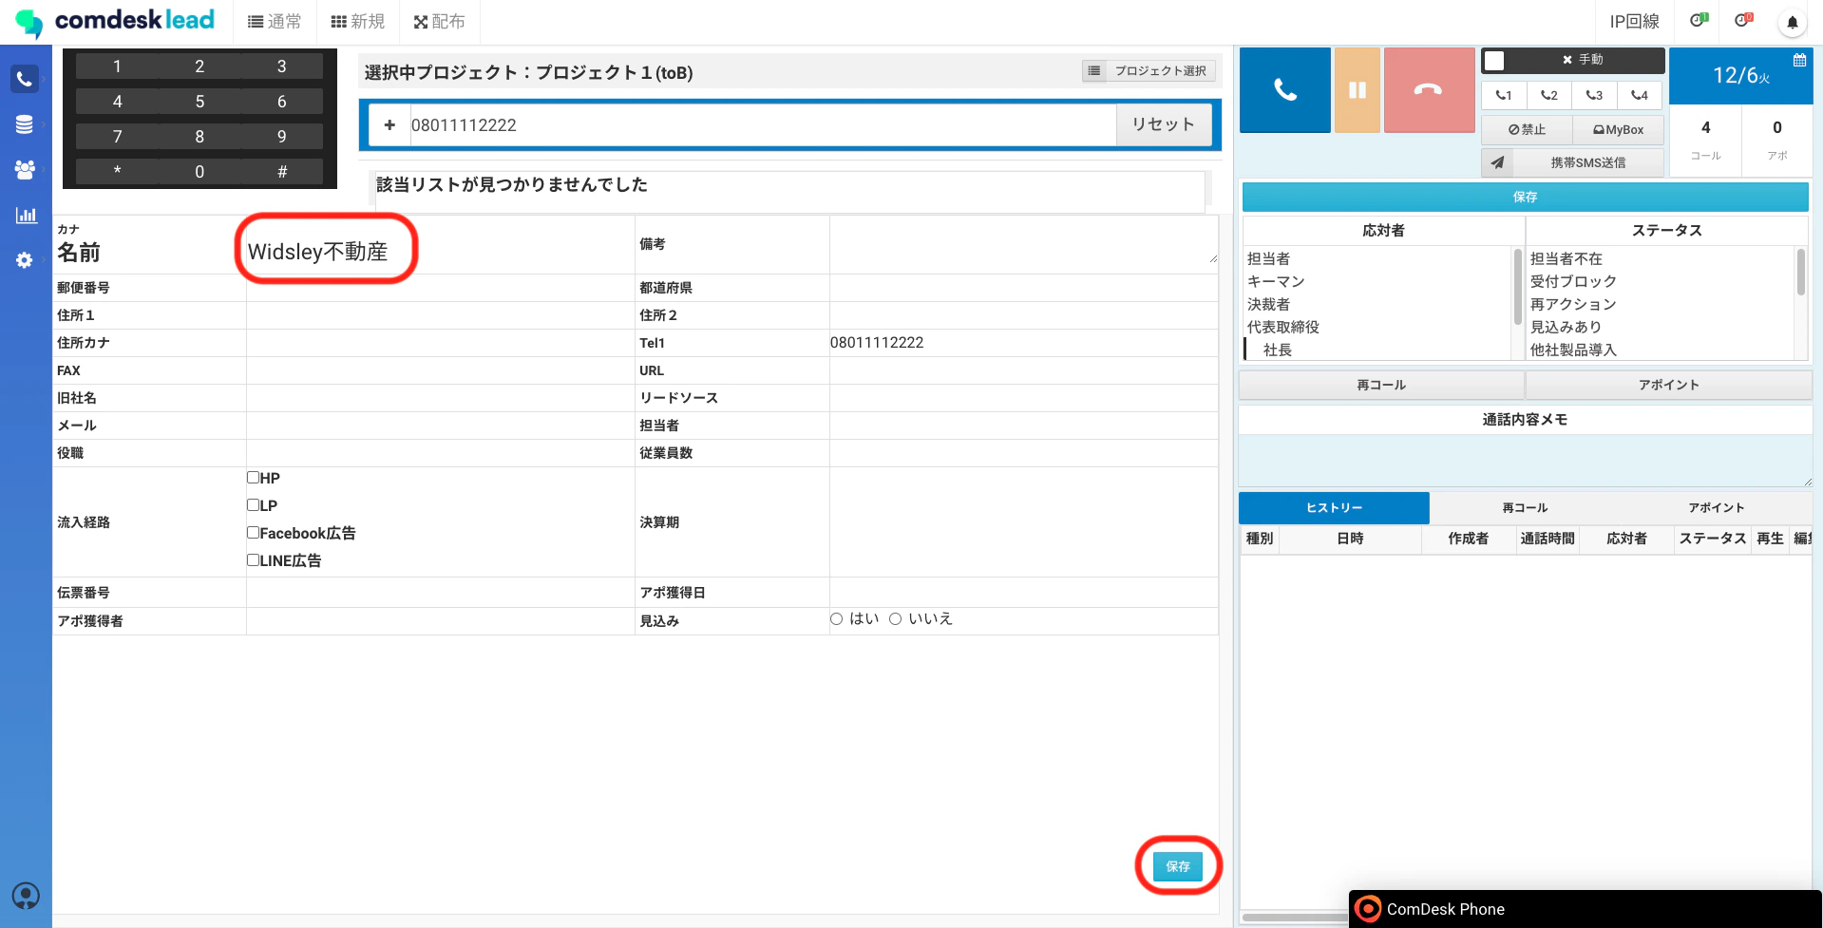Image resolution: width=1823 pixels, height=928 pixels.
Task: Open the clock icon with green badge
Action: click(x=1699, y=20)
